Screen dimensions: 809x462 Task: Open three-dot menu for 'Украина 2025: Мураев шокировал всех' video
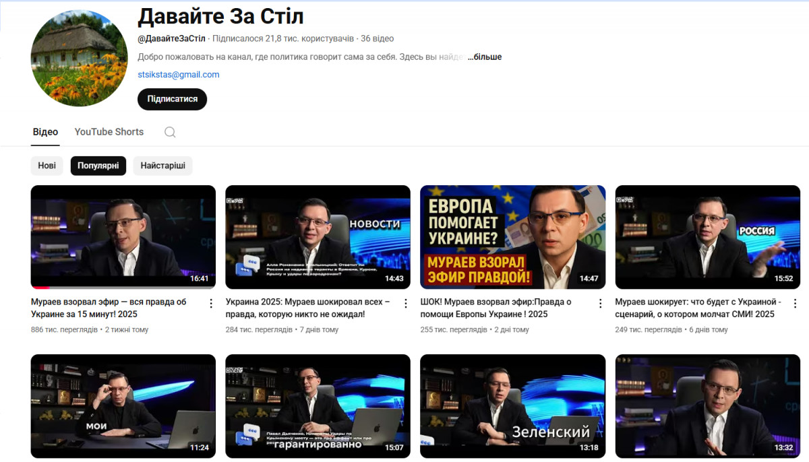pyautogui.click(x=406, y=304)
